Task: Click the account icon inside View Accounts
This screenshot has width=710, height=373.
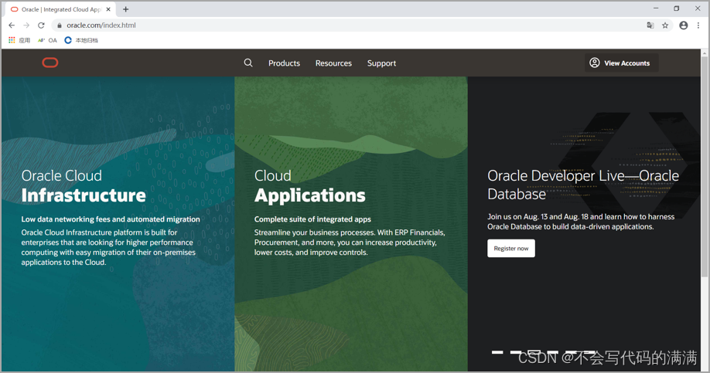Action: [595, 63]
